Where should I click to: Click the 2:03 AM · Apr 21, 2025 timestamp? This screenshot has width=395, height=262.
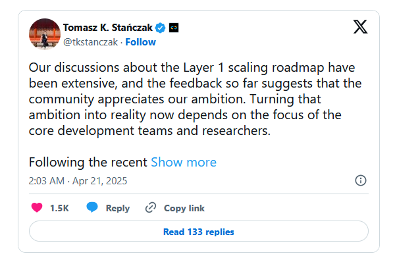78,181
